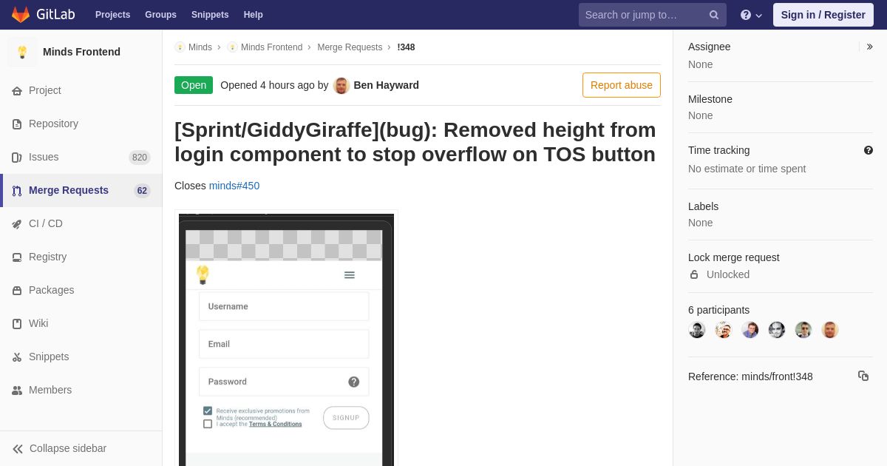Click the Members people icon

(x=17, y=391)
